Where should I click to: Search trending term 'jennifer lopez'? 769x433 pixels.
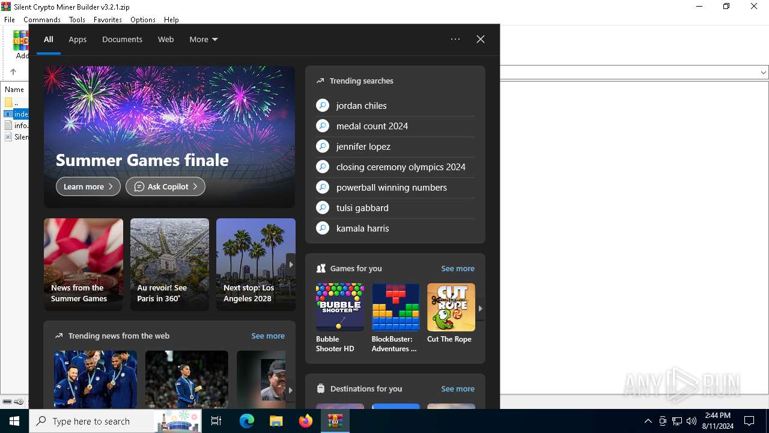[x=395, y=146]
